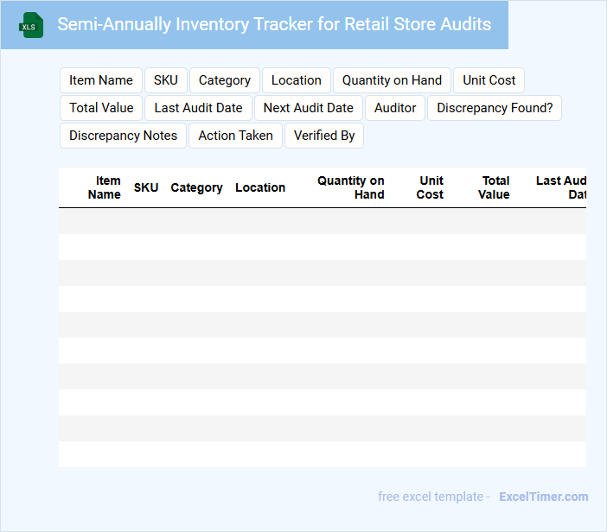Click the green XLS file icon
This screenshot has height=532, width=607.
pyautogui.click(x=32, y=25)
